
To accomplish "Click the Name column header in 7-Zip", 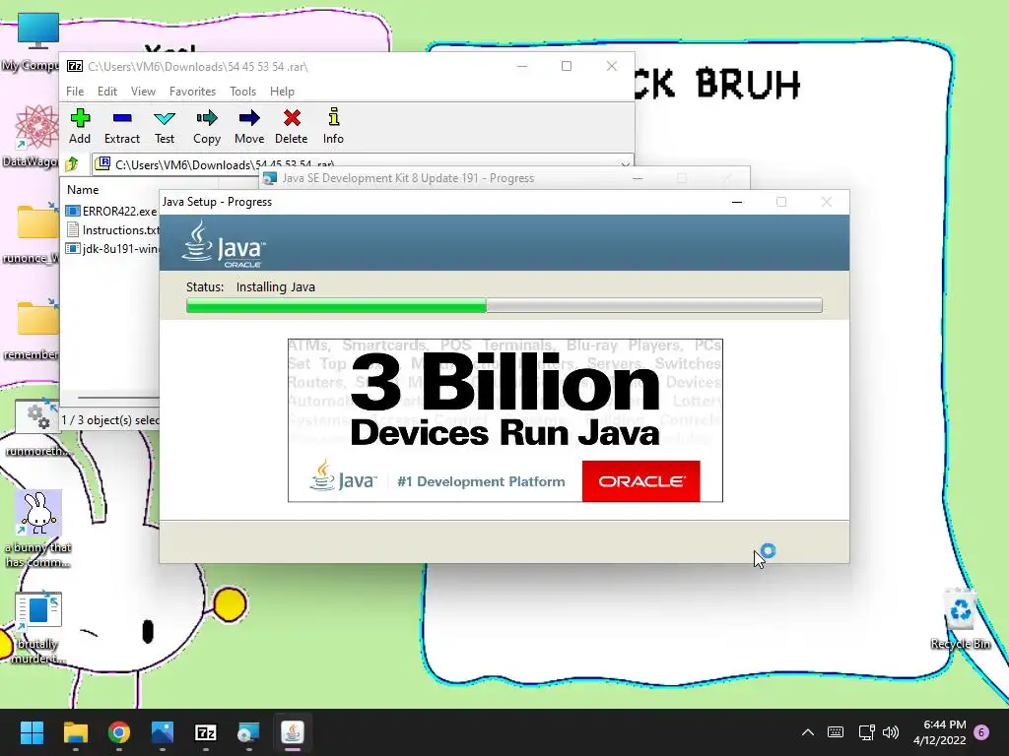I will click(83, 190).
